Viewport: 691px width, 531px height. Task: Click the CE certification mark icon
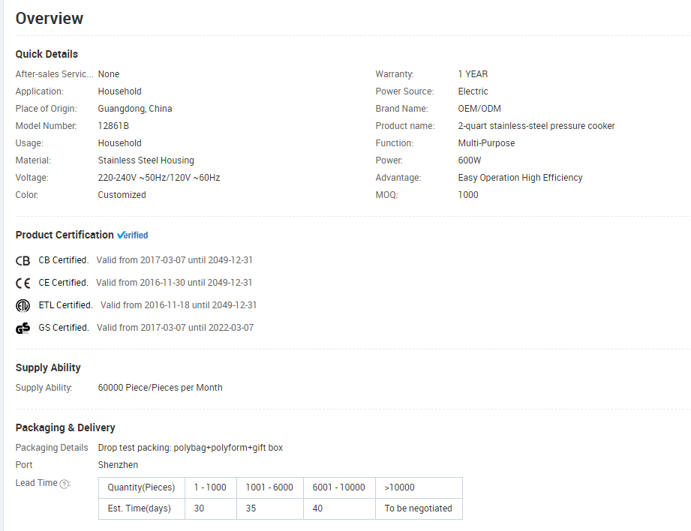(x=23, y=283)
